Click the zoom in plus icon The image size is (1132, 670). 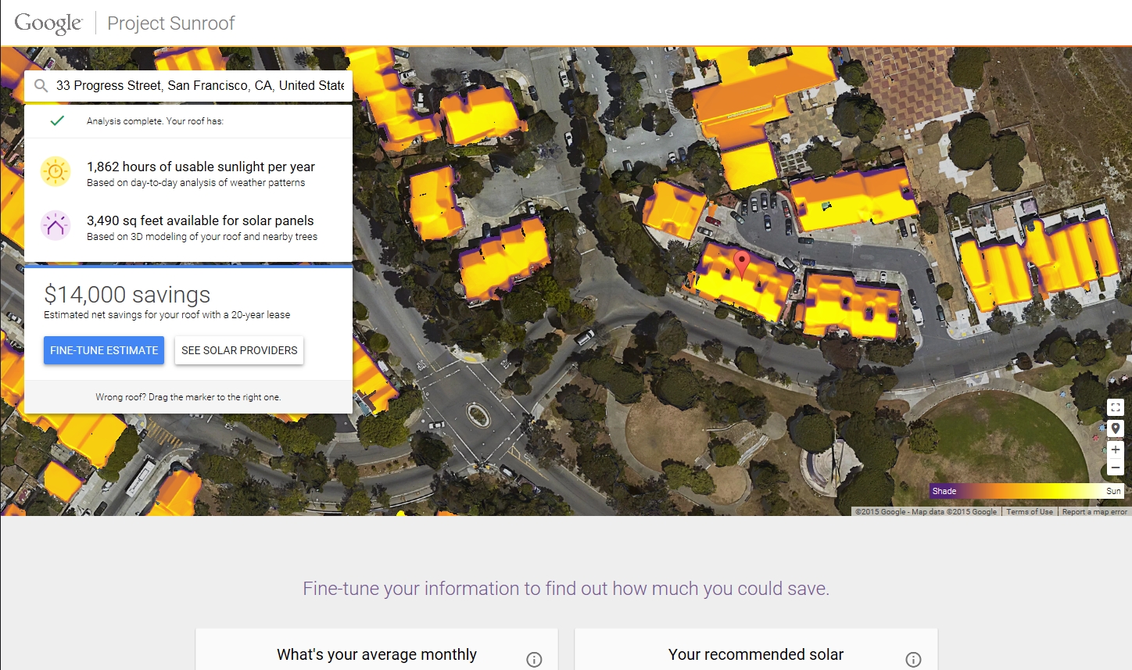pos(1116,450)
